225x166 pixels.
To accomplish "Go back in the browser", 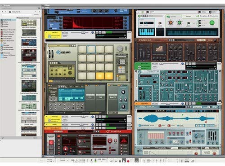I will click(x=2, y=12).
